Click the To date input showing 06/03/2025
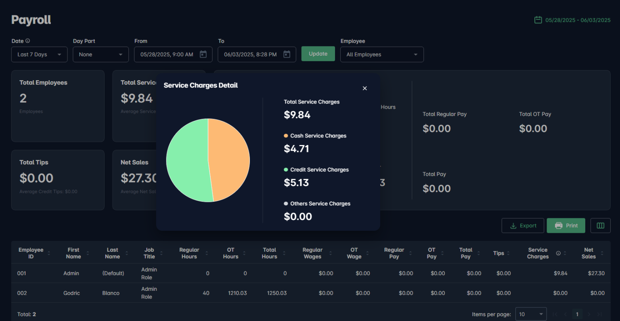 click(x=257, y=54)
